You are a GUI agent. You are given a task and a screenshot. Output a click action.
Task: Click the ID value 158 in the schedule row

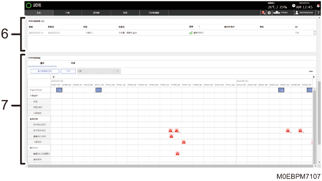297,33
